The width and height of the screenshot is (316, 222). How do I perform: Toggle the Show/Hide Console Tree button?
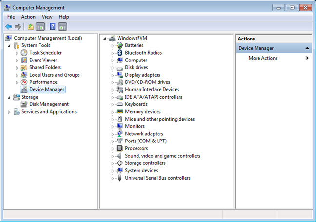pos(40,27)
